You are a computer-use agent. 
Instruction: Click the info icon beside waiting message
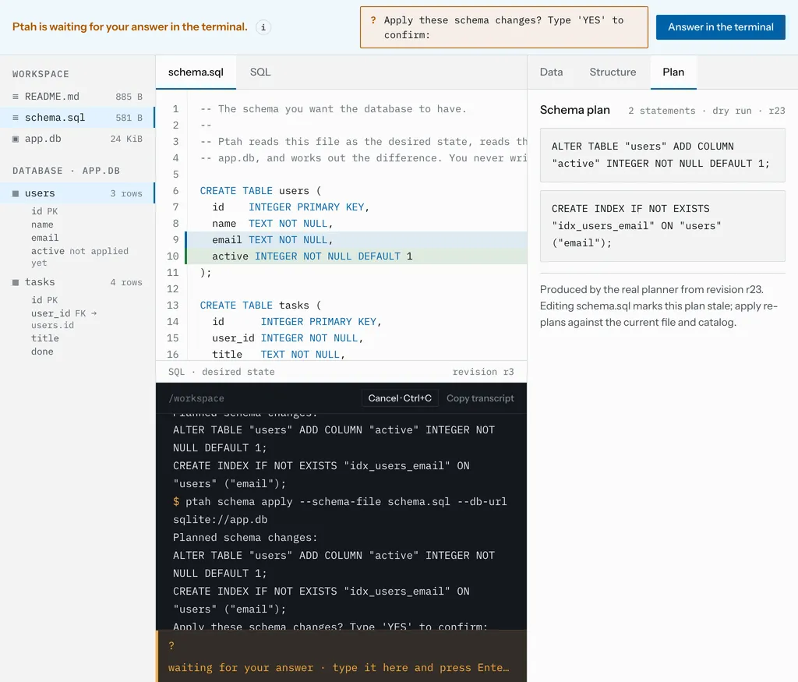(x=263, y=27)
